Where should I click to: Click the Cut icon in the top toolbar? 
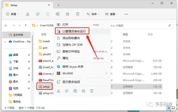pyautogui.click(x=28, y=14)
